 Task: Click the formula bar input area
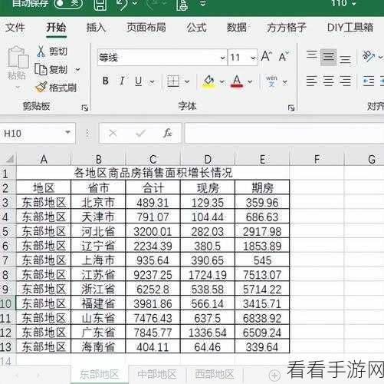point(284,133)
